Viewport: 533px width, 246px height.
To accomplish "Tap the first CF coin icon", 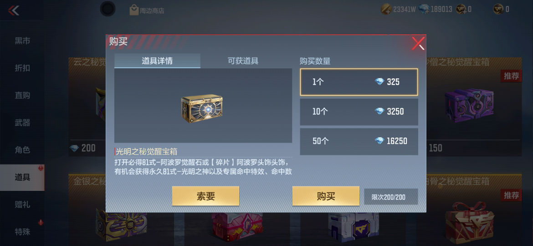I will point(461,9).
